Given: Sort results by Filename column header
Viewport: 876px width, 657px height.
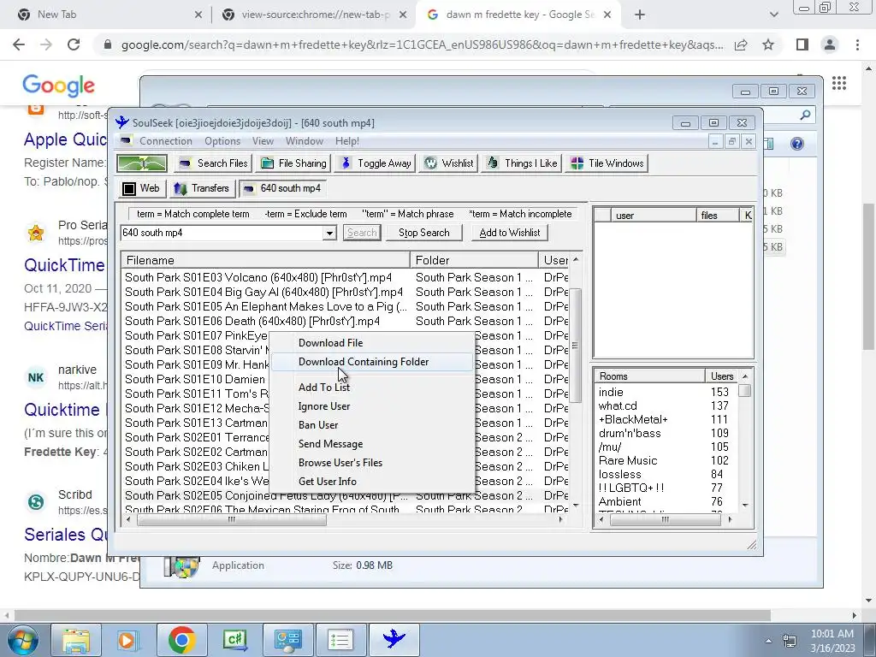Looking at the screenshot, I should click(265, 260).
